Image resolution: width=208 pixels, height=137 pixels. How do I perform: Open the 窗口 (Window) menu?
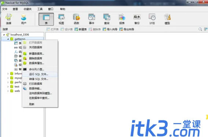coord(51,9)
